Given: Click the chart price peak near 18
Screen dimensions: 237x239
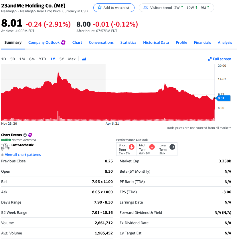Looking at the screenshot, I should tap(58, 72).
